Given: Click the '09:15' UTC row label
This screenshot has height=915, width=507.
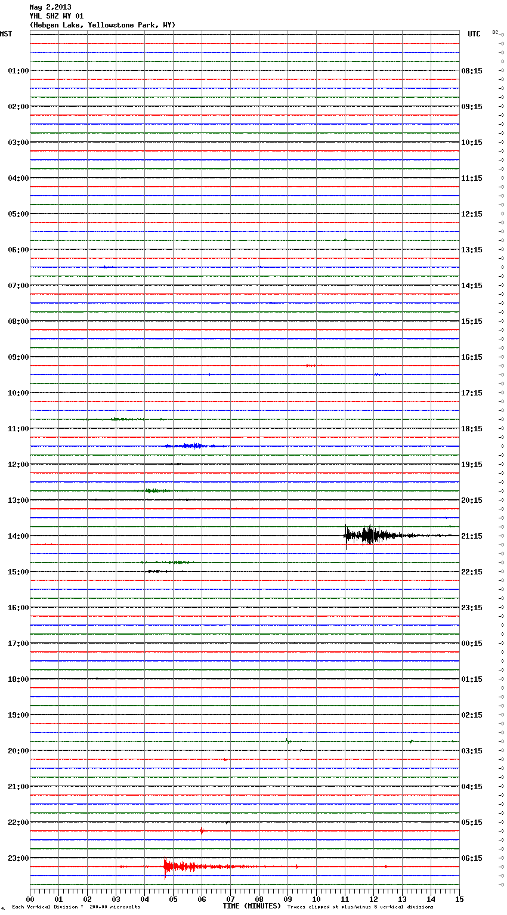Looking at the screenshot, I should pos(472,107).
